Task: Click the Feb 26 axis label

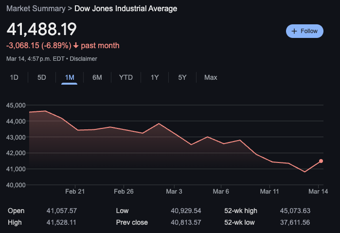Action: click(x=124, y=191)
